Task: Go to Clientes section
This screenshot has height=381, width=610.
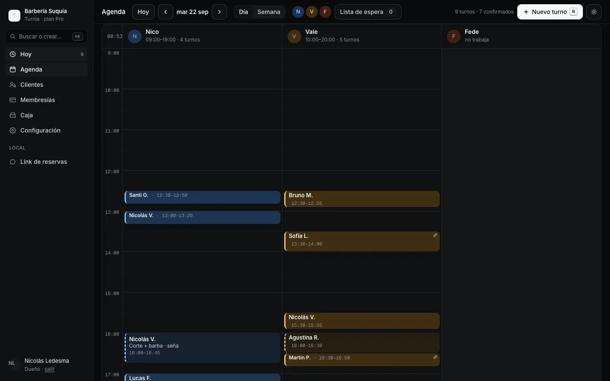Action: [47, 85]
